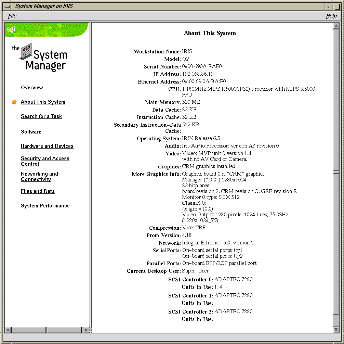344x344 pixels.
Task: Open Networking and Connectivity
Action: 39,177
